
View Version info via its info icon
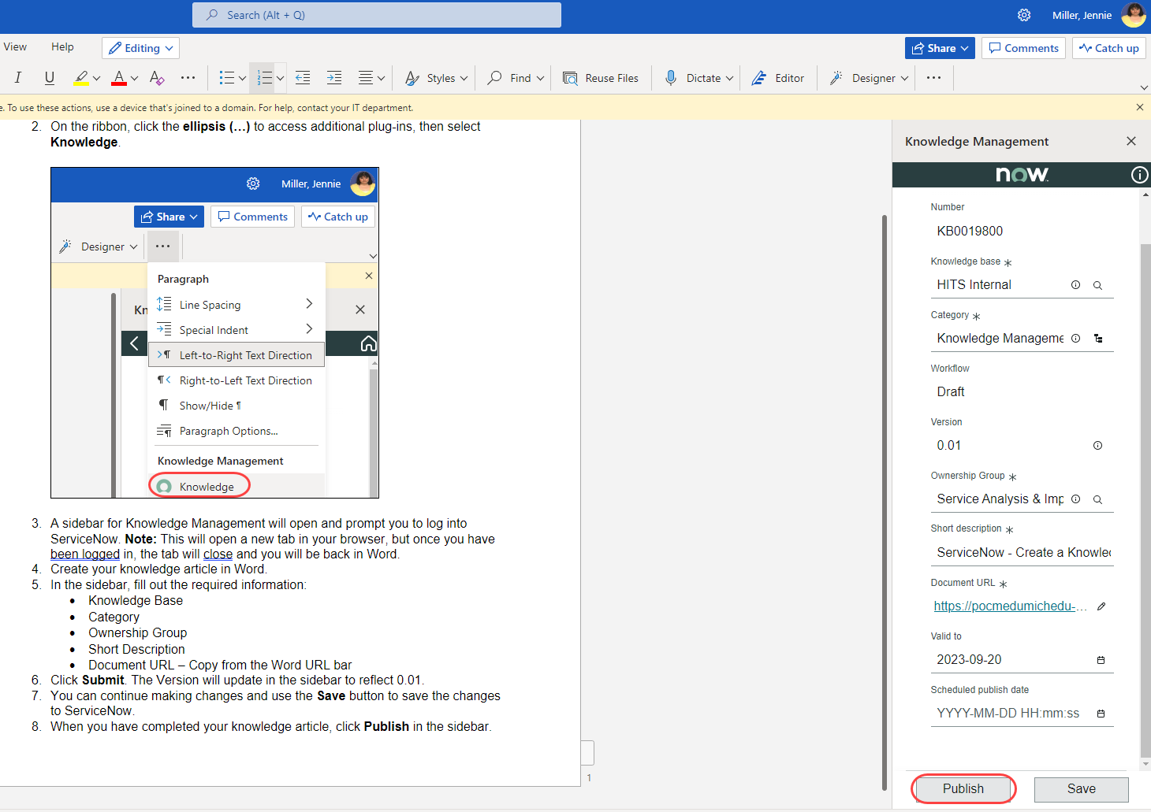pos(1097,445)
